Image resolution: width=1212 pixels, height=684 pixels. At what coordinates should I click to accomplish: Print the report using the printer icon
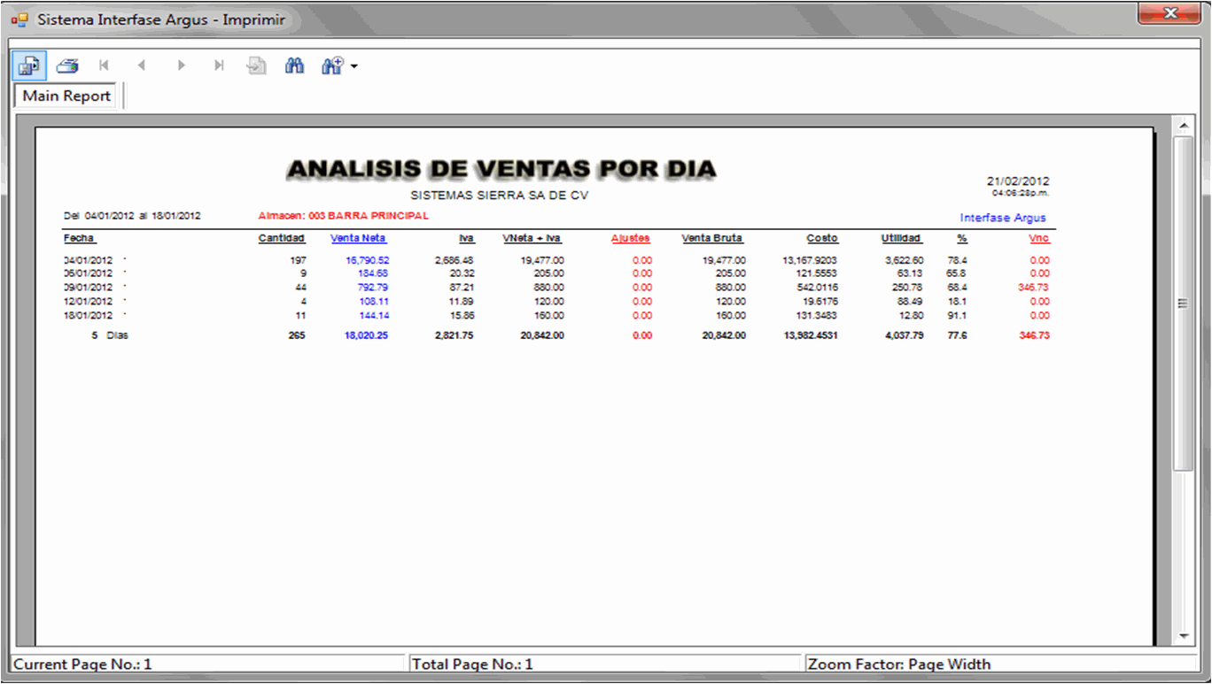pos(67,65)
